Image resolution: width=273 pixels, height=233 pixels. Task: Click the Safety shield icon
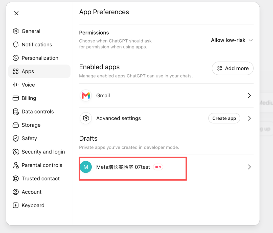(x=16, y=138)
